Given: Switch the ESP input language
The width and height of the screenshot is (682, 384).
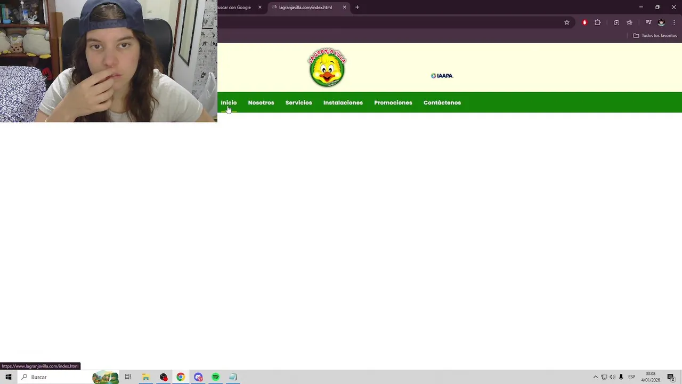Looking at the screenshot, I should tap(631, 377).
